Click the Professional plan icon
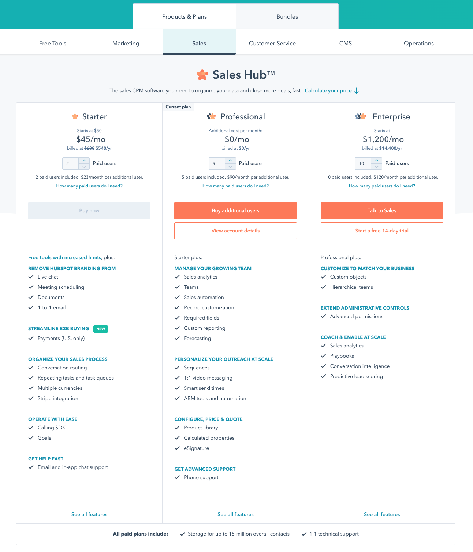Screen dimensions: 473x552 pyautogui.click(x=211, y=117)
